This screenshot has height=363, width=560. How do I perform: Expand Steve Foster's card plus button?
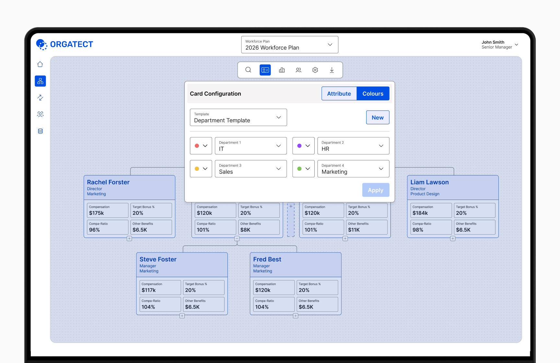pyautogui.click(x=182, y=316)
